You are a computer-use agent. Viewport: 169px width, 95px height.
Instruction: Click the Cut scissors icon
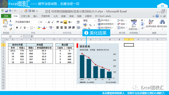pos(11,21)
